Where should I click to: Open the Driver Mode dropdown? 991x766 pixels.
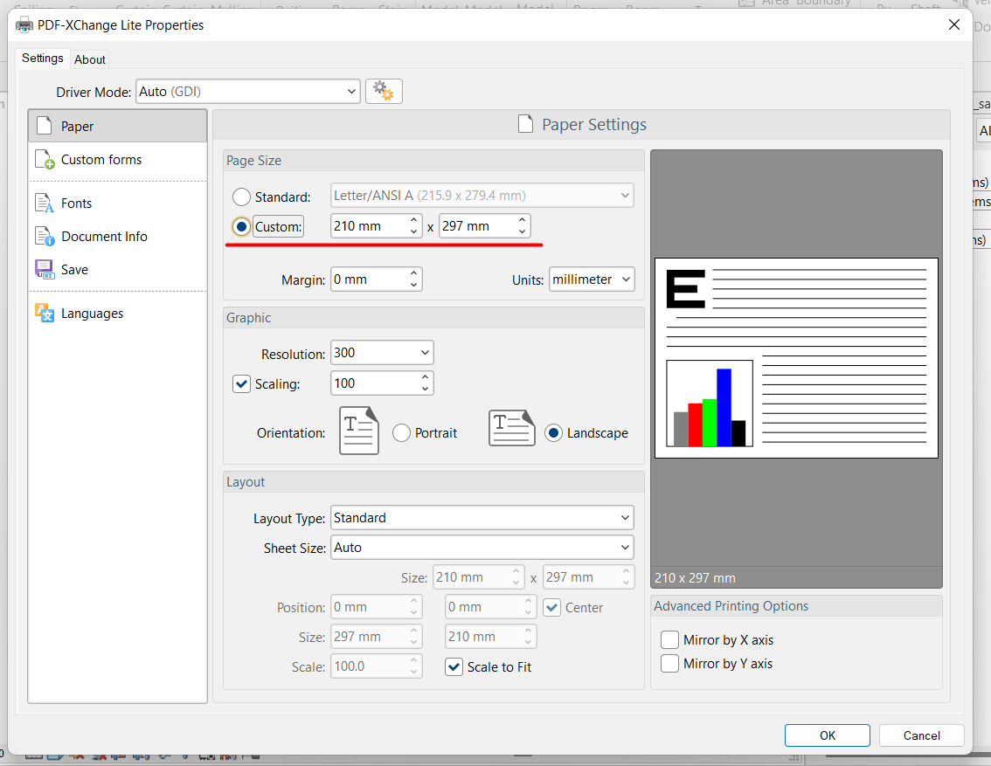pyautogui.click(x=248, y=92)
